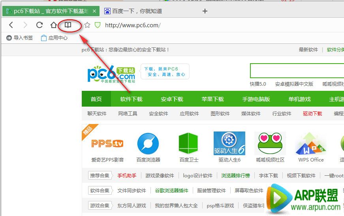Open the 安全软件 category
This screenshot has width=344, height=216.
[x=158, y=114]
